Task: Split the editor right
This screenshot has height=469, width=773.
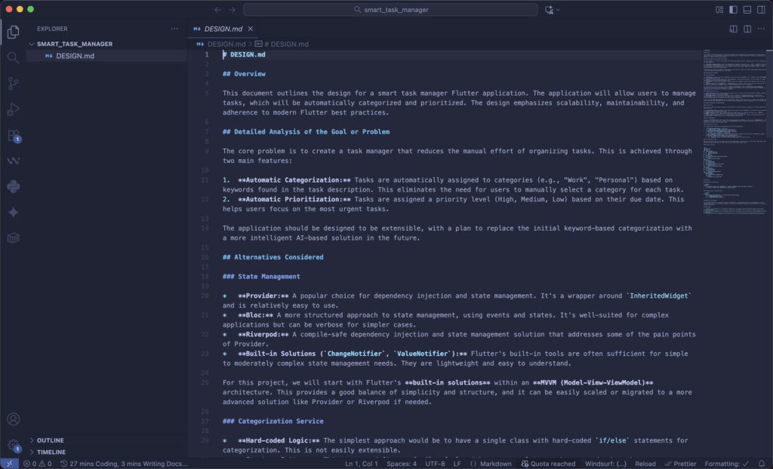Action: coord(747,29)
